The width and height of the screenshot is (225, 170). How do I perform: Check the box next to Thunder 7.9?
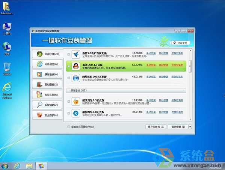tap(69, 54)
